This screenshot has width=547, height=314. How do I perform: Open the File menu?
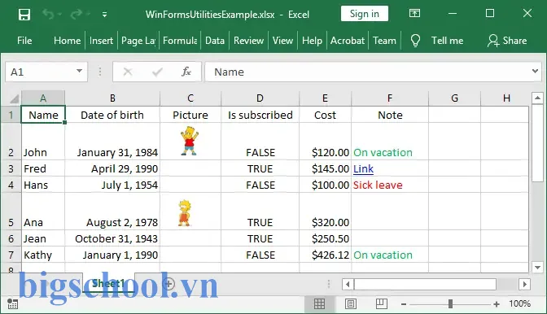tap(24, 41)
